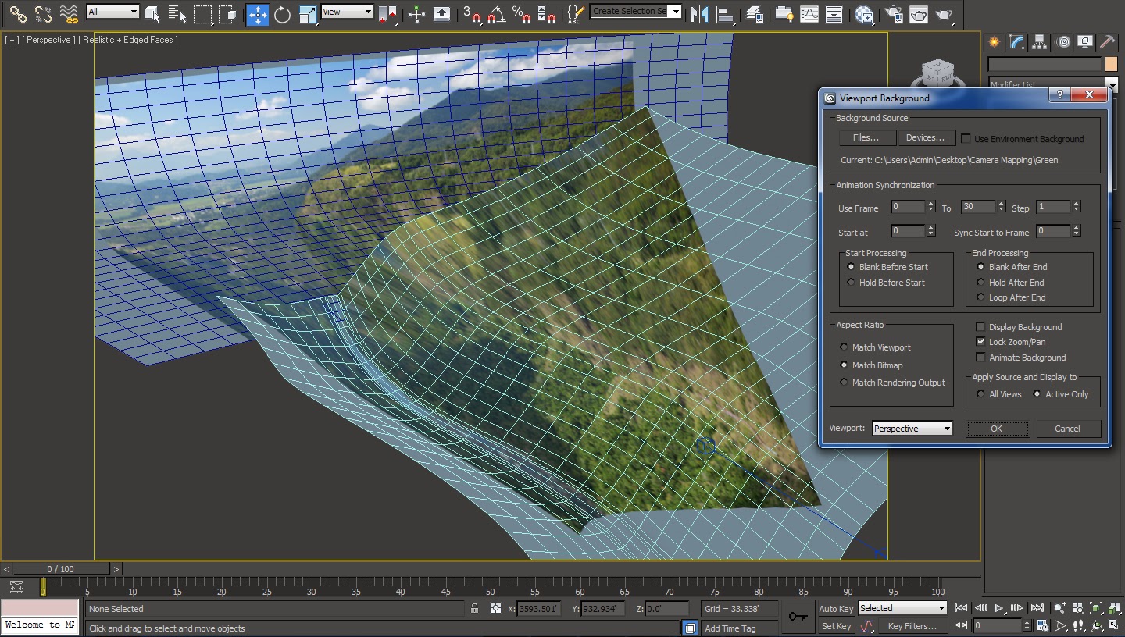The width and height of the screenshot is (1125, 637).
Task: Select the Match Viewport radio button
Action: point(844,347)
